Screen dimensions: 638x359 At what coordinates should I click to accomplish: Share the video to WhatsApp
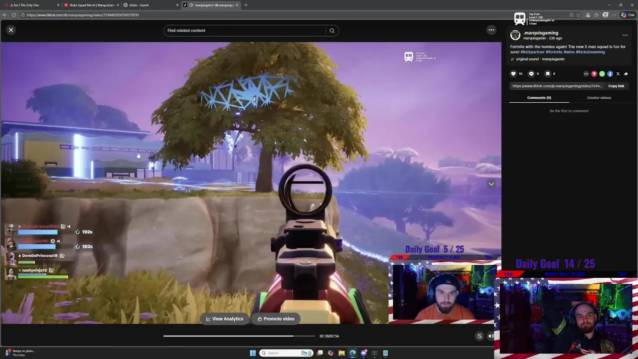[602, 74]
